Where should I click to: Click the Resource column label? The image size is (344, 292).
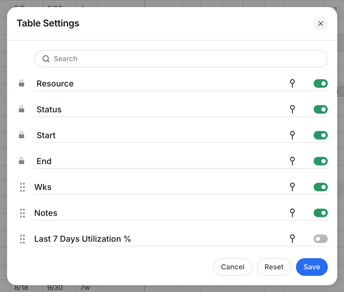coord(55,84)
